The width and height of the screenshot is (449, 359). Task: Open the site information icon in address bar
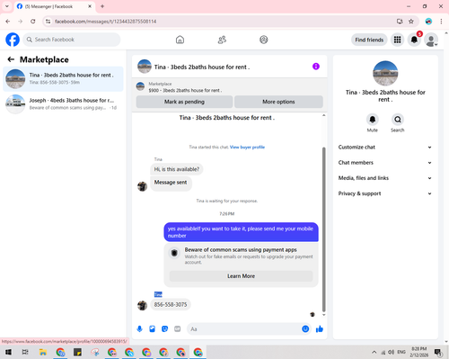(x=48, y=22)
